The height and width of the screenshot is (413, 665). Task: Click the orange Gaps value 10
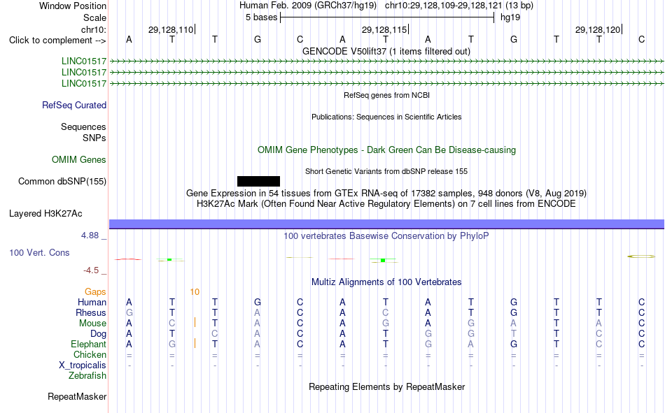(x=195, y=292)
